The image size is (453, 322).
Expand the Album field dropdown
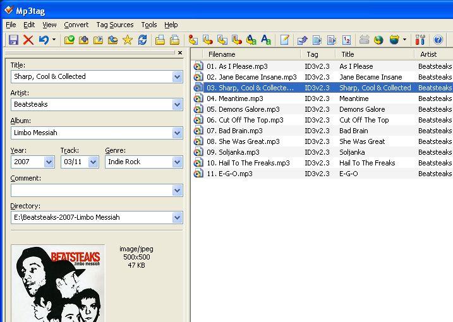click(178, 133)
